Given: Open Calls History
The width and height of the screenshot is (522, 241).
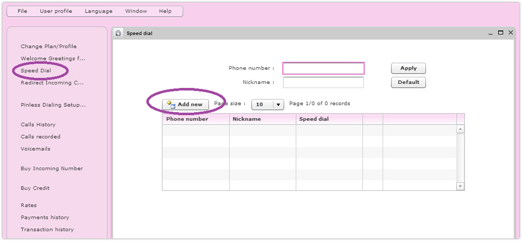Looking at the screenshot, I should coord(38,125).
